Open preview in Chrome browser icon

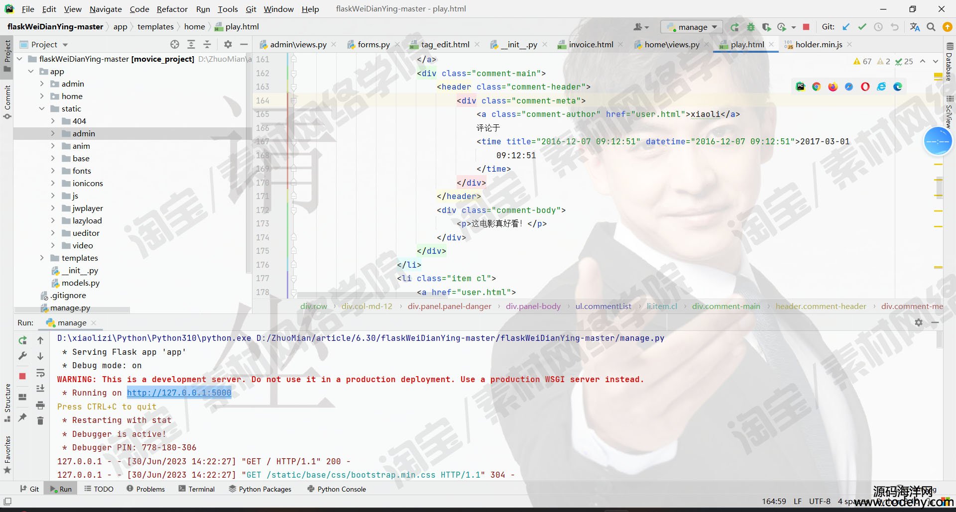pos(817,87)
